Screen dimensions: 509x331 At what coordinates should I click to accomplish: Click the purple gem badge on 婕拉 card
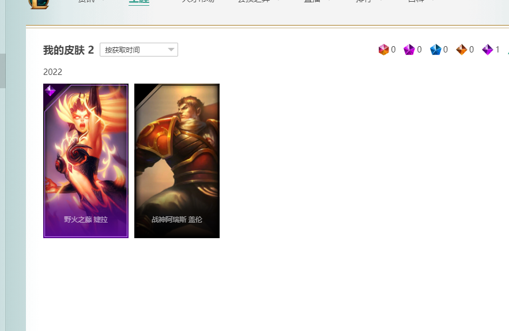pyautogui.click(x=50, y=91)
